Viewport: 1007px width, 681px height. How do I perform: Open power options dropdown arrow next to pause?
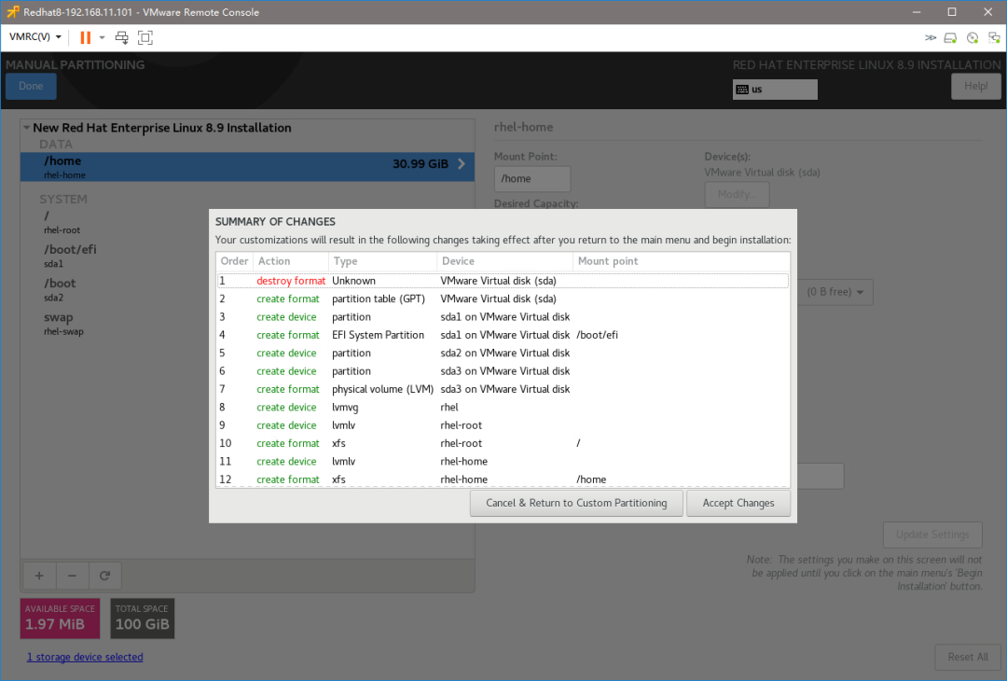tap(103, 37)
